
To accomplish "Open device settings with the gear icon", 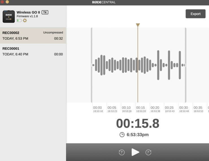I will click(25, 20).
